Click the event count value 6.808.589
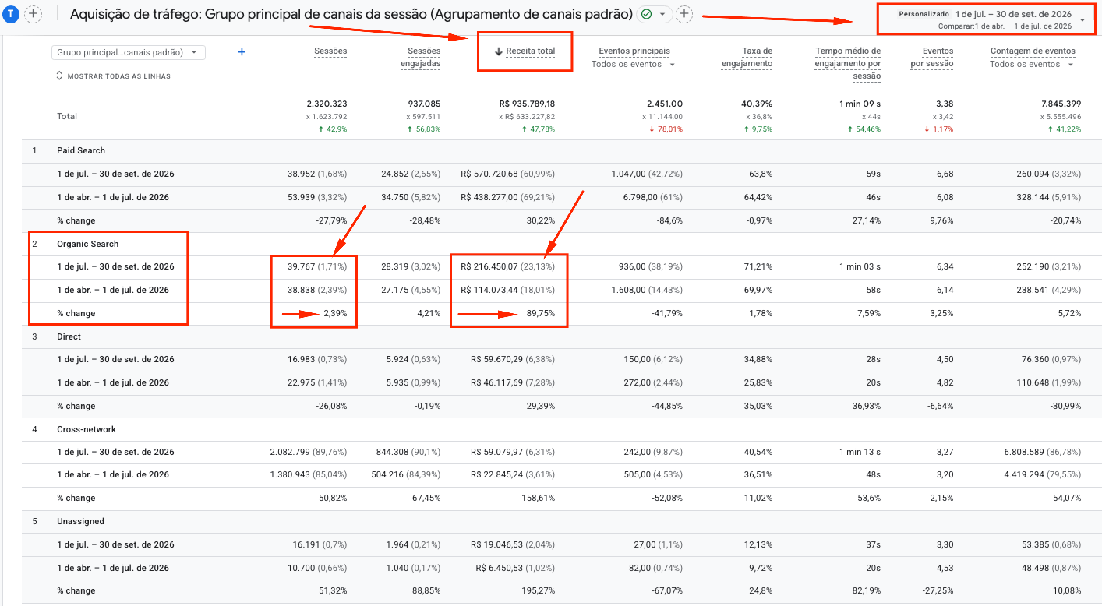Image resolution: width=1102 pixels, height=606 pixels. (x=1021, y=452)
